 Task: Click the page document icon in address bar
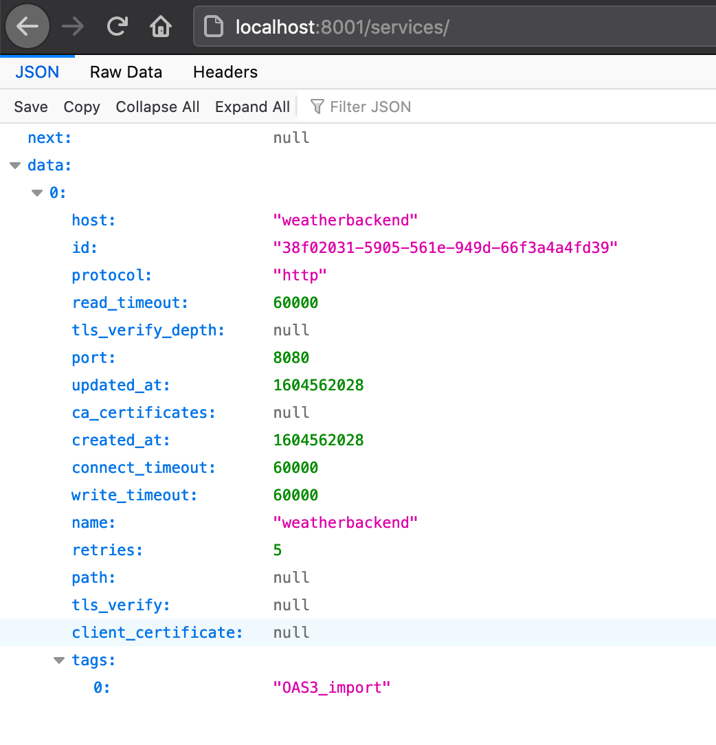pos(215,27)
